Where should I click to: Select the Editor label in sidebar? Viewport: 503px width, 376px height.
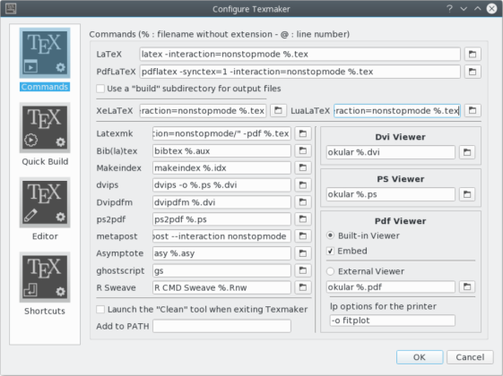coord(45,236)
